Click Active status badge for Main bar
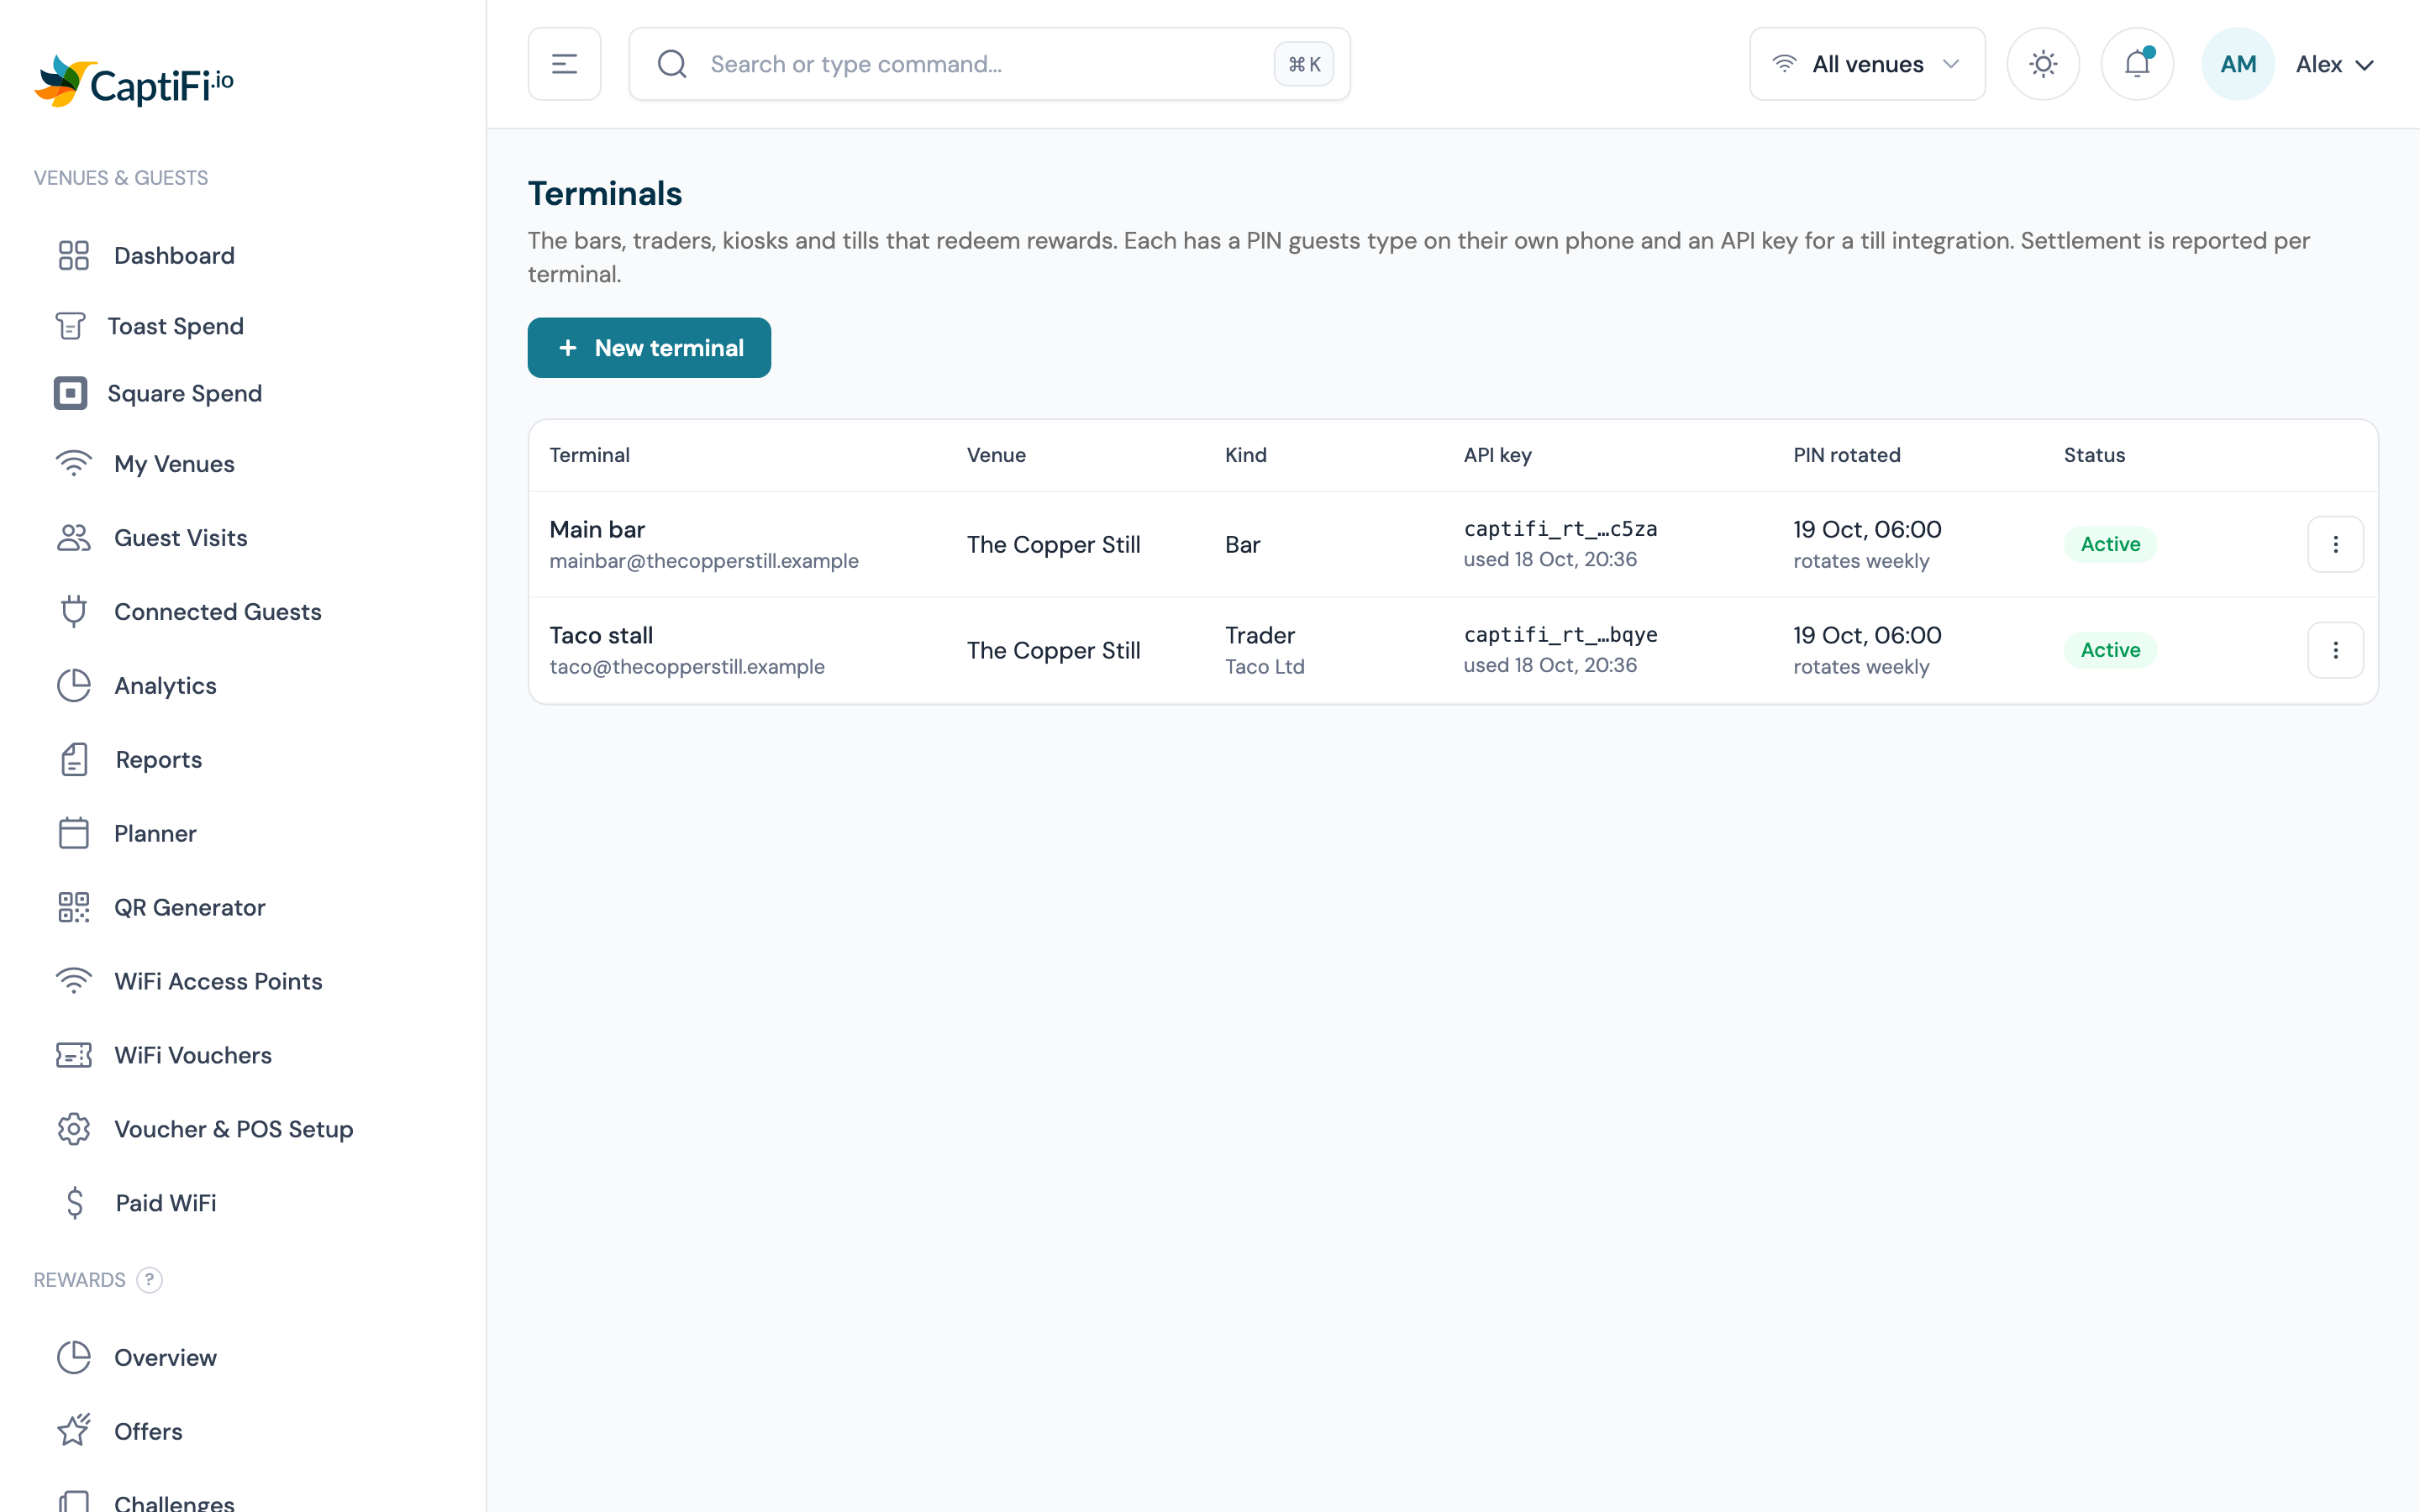 [x=2110, y=544]
